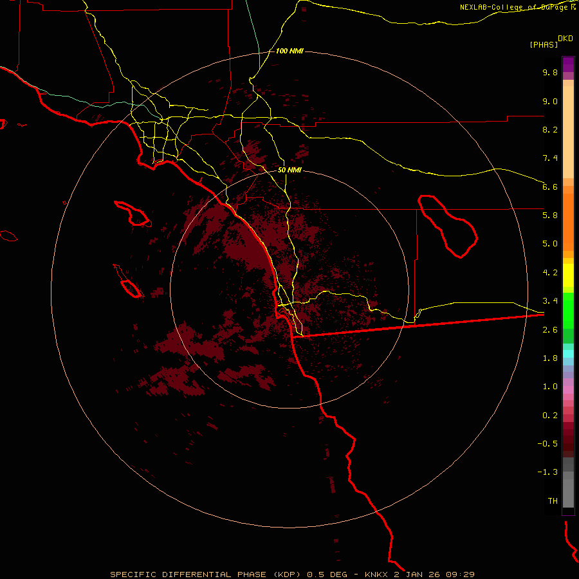Screen dimensions: 579x579
Task: Pick the cyan band of color scale
Action: (x=568, y=354)
